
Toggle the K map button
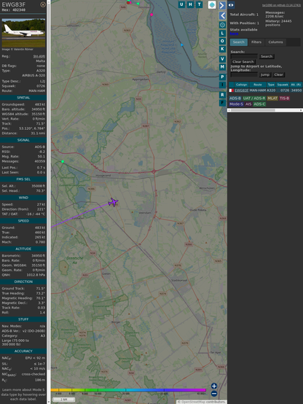click(222, 49)
